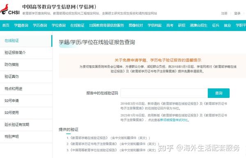Open 学位查询 in the navigation bar
The image size is (246, 158).
point(59,25)
